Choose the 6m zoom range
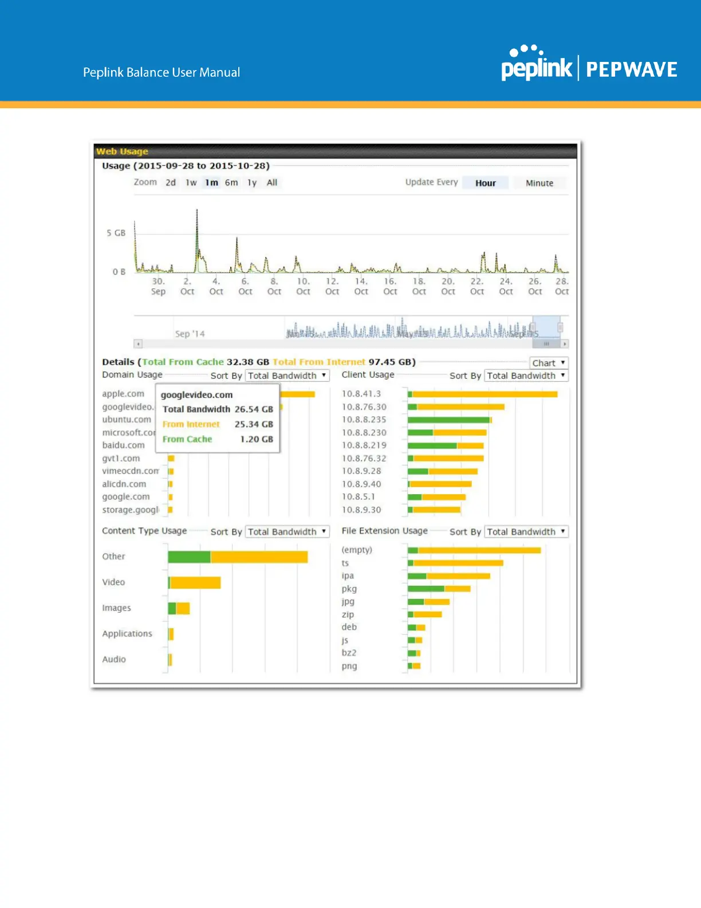This screenshot has height=908, width=701. click(231, 182)
